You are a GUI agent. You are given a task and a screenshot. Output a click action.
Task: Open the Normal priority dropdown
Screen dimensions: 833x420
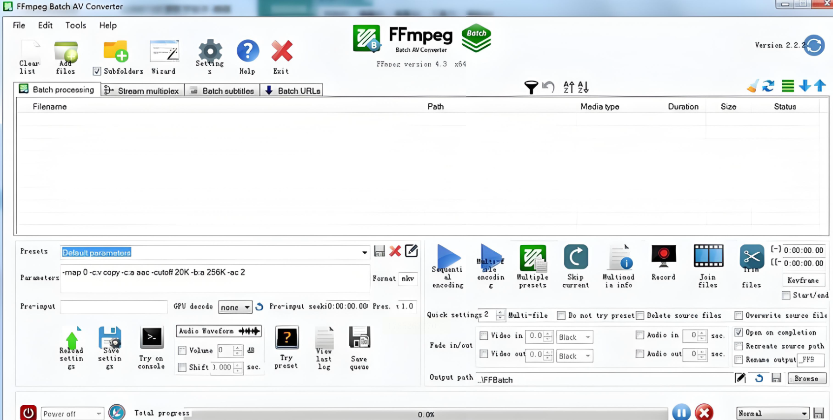[773, 414]
